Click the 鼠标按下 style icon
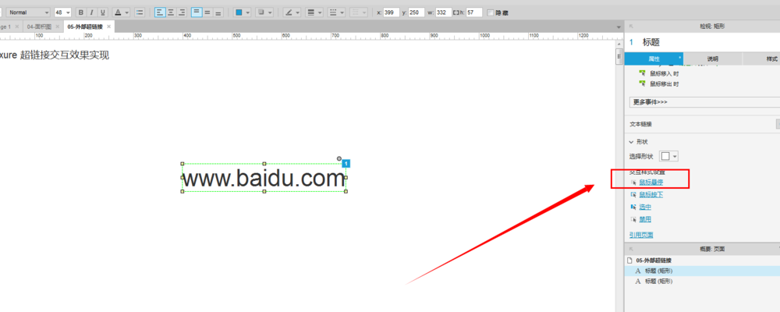Screen dimensions: 780x312 coord(633,194)
